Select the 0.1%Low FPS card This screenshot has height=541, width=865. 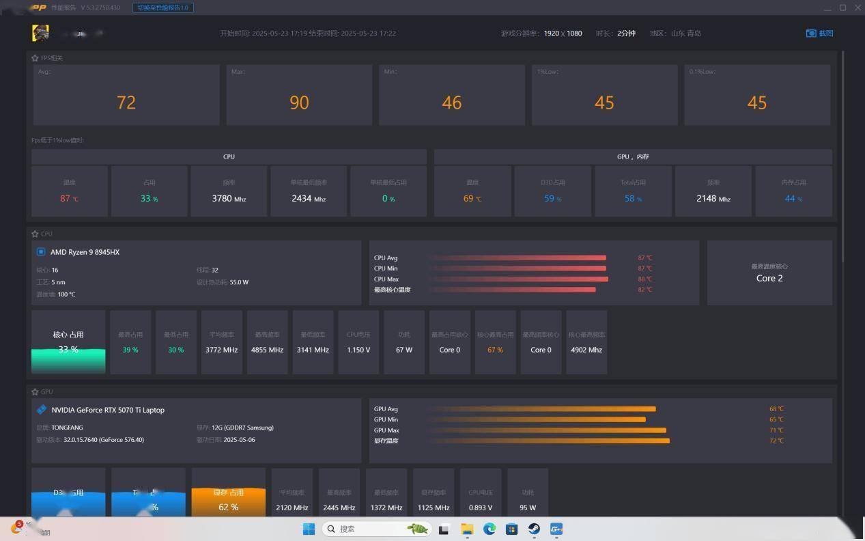coord(757,95)
